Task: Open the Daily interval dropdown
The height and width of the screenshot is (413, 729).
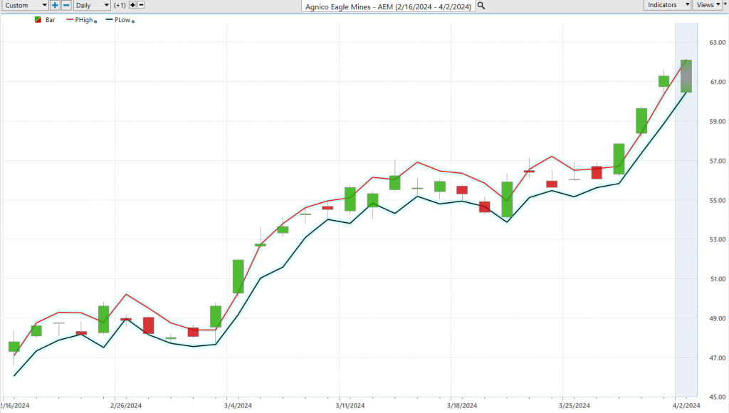Action: click(x=92, y=5)
